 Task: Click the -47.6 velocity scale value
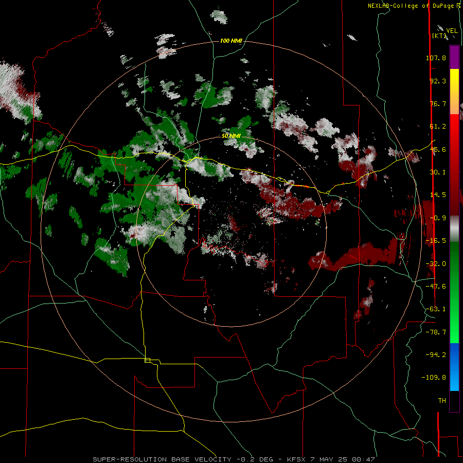[x=436, y=287]
